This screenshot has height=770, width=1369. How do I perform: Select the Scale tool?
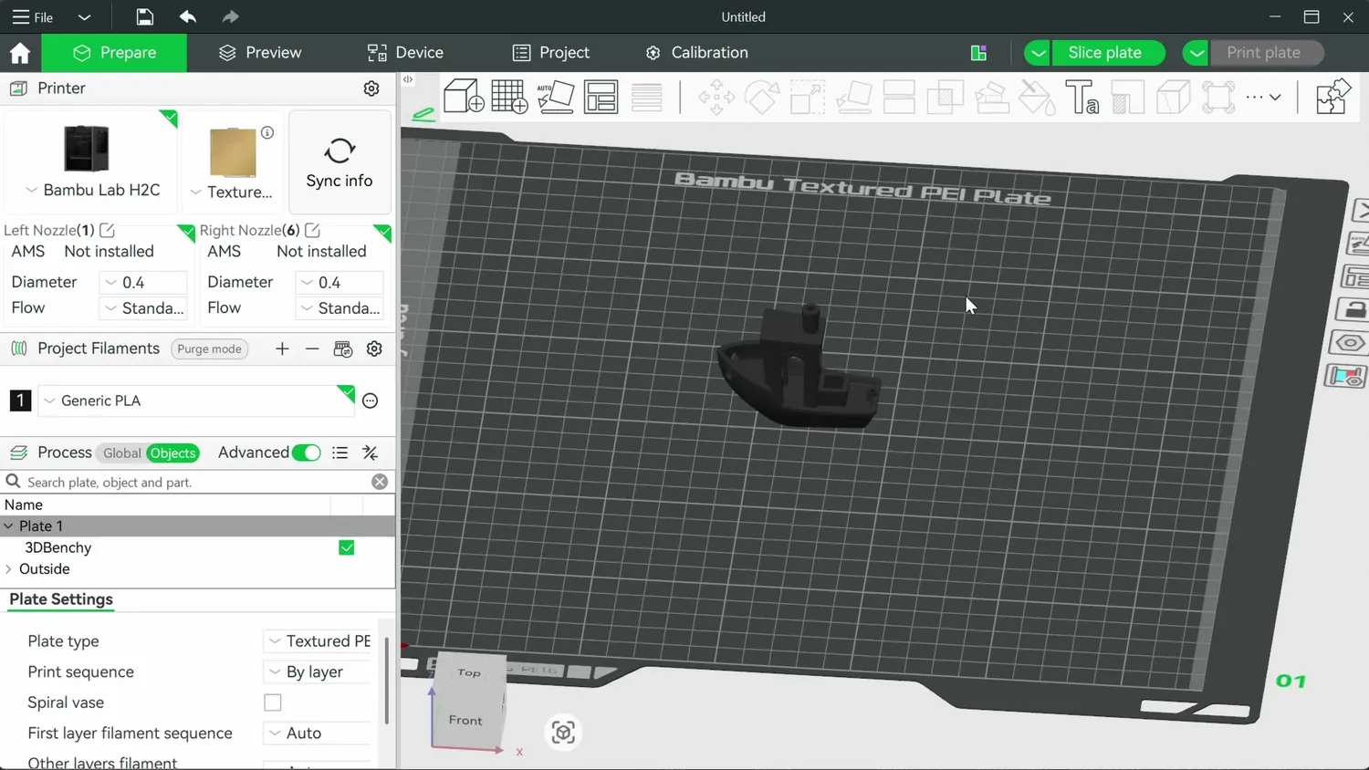808,97
